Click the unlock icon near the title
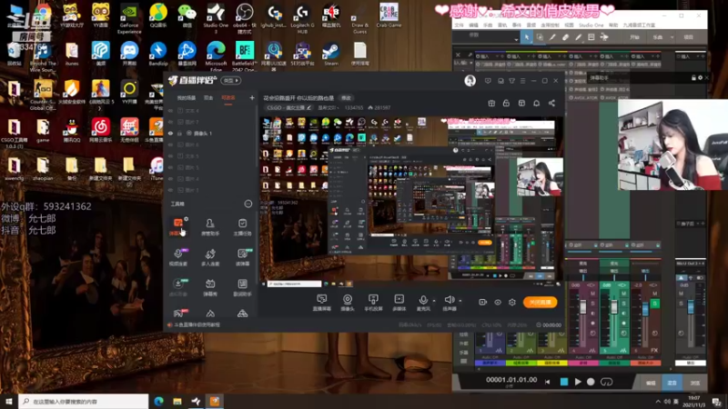Viewport: 728px width, 409px height. (x=506, y=103)
